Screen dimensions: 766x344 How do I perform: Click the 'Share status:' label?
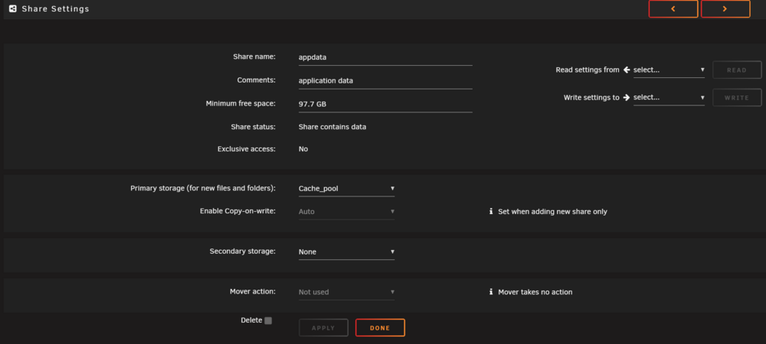(x=254, y=127)
